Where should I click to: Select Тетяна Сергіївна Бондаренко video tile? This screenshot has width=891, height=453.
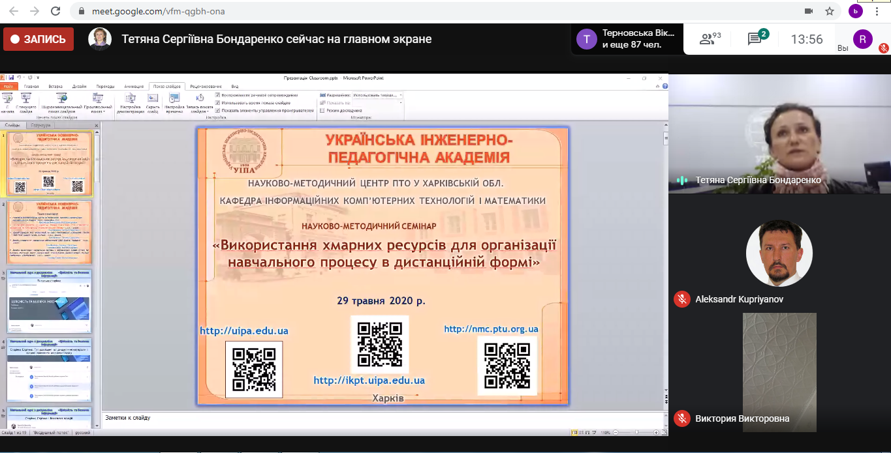[779, 133]
